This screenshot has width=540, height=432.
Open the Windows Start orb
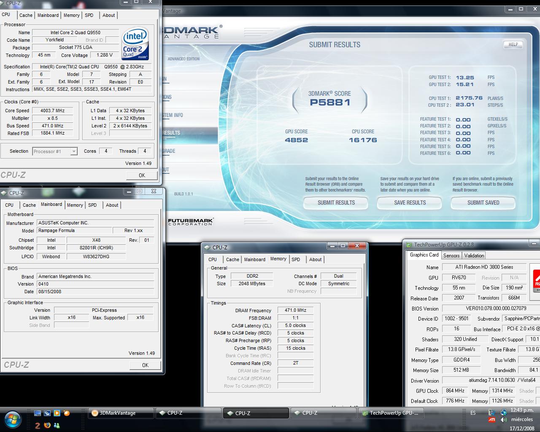[13, 419]
